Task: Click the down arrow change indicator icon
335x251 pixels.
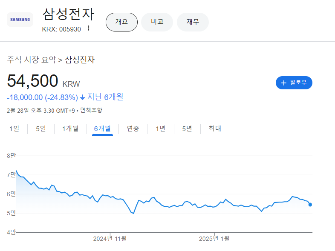Action: (82, 98)
